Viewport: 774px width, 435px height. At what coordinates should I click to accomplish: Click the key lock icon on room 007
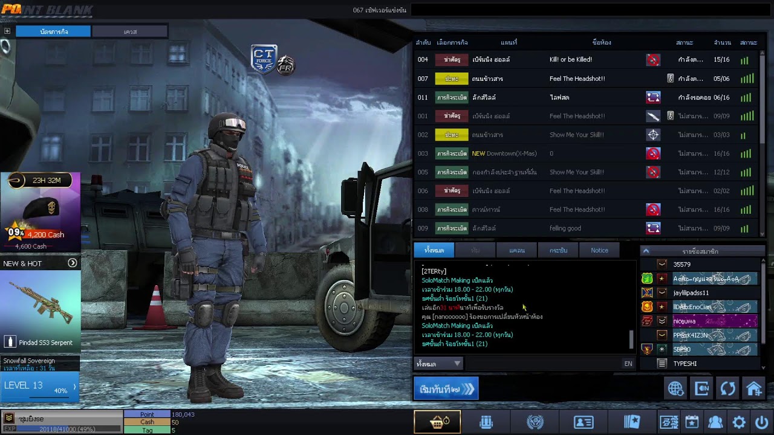[670, 79]
